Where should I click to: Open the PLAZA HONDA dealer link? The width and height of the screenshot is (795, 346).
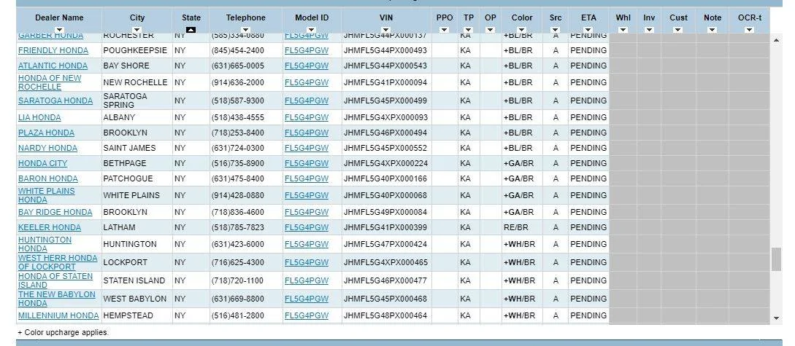(46, 133)
